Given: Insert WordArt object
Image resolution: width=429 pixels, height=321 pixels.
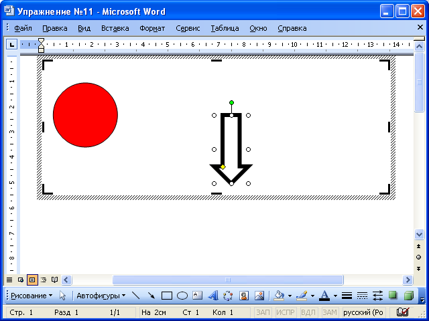Looking at the screenshot, I should coord(212,296).
